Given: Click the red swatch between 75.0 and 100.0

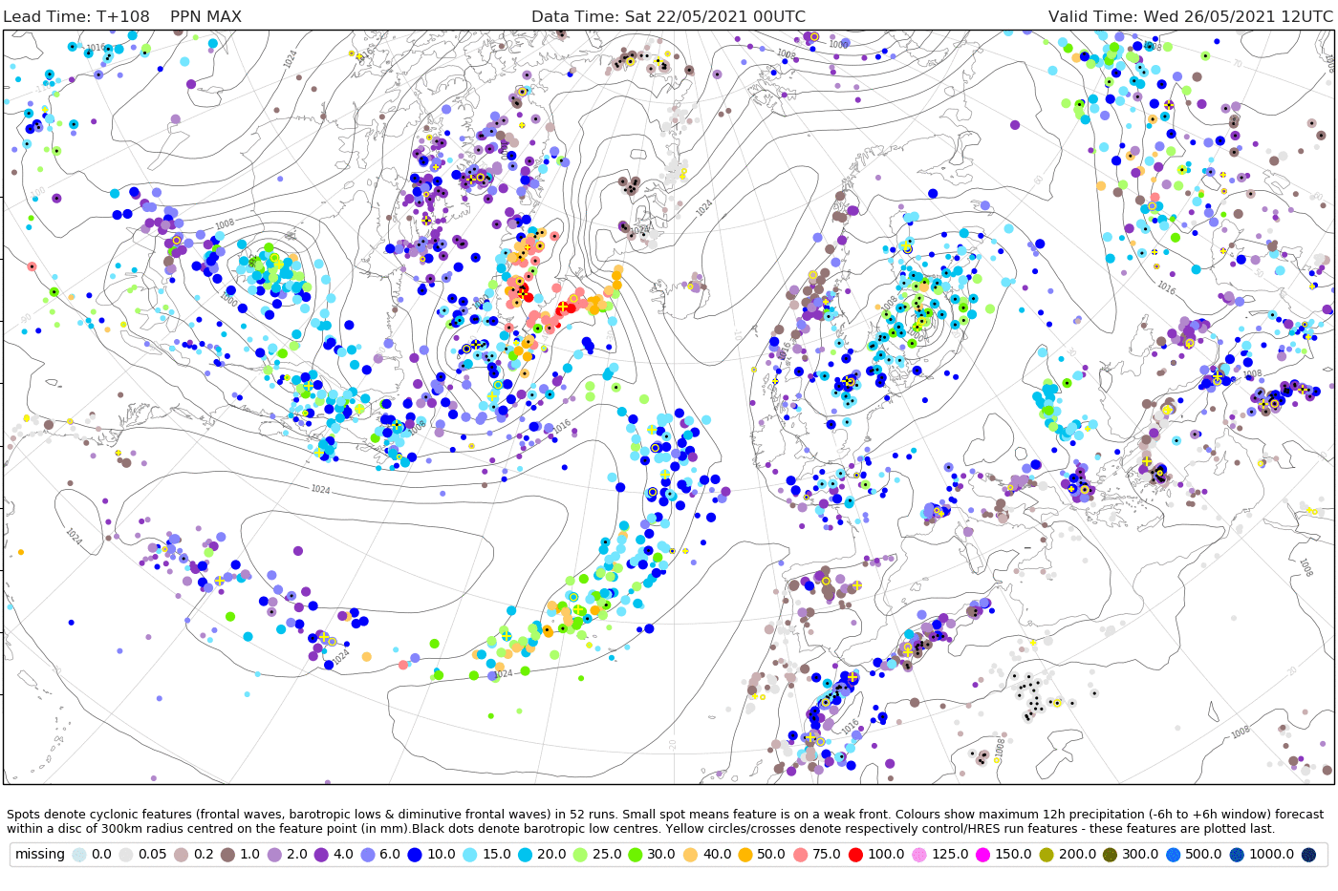Looking at the screenshot, I should click(854, 855).
